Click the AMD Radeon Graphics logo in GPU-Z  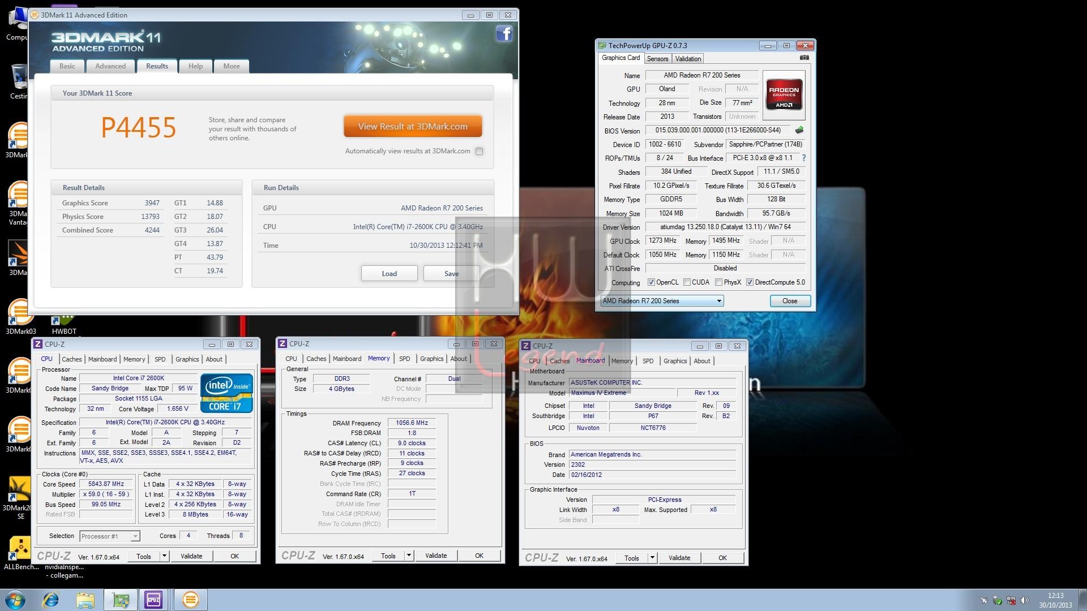click(784, 95)
